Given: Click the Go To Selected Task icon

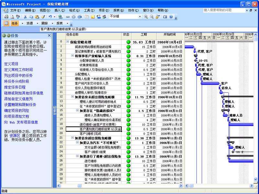Looking at the screenshot, I should pos(158,17).
